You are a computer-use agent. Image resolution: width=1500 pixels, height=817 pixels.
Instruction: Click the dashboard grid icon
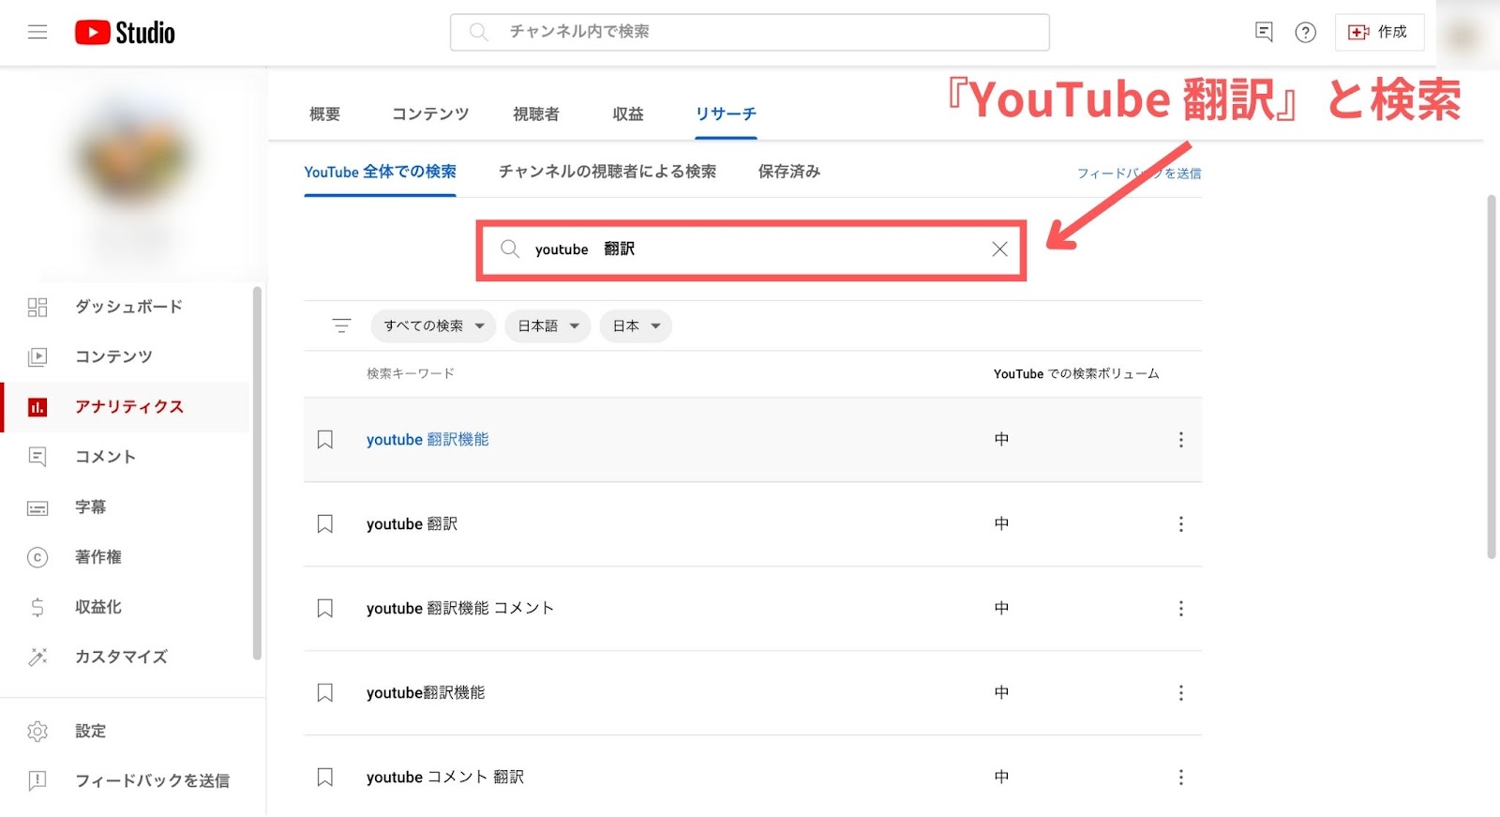[x=37, y=307]
